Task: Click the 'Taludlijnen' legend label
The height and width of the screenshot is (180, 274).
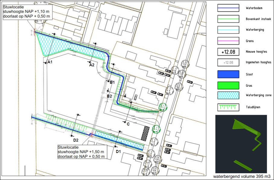Action: [253, 107]
